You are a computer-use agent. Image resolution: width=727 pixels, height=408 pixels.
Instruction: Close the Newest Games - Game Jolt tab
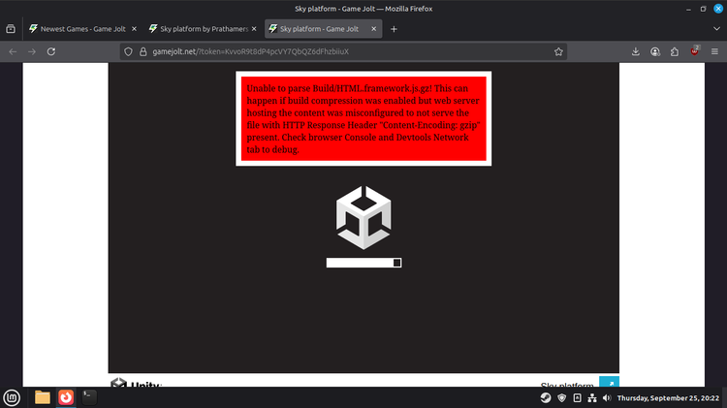click(x=134, y=29)
